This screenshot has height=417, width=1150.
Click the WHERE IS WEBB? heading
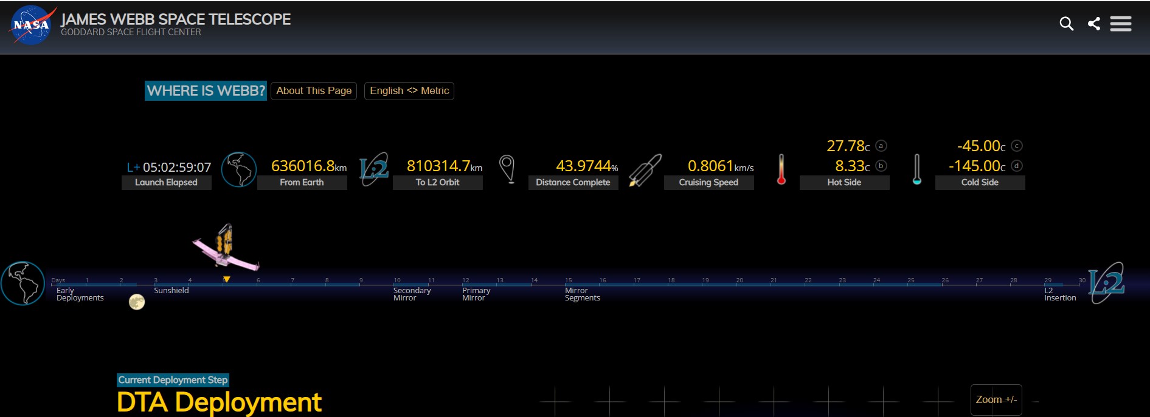pyautogui.click(x=206, y=91)
